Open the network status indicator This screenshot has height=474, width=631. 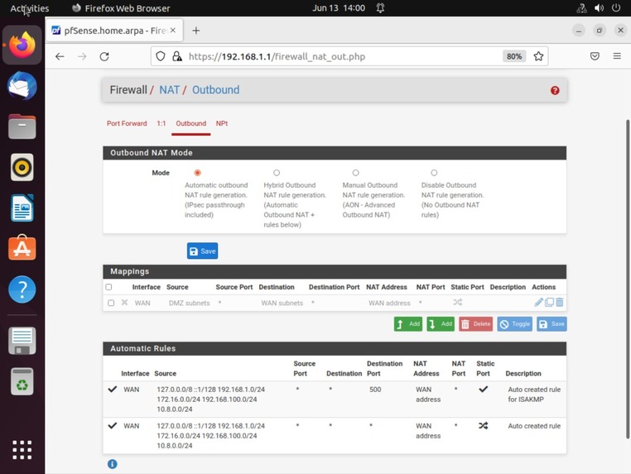(x=581, y=8)
